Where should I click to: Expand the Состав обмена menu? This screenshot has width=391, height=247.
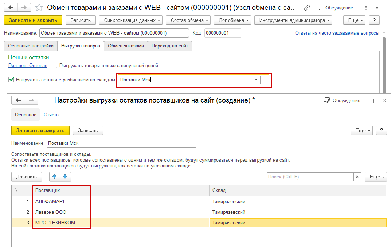pyautogui.click(x=188, y=20)
